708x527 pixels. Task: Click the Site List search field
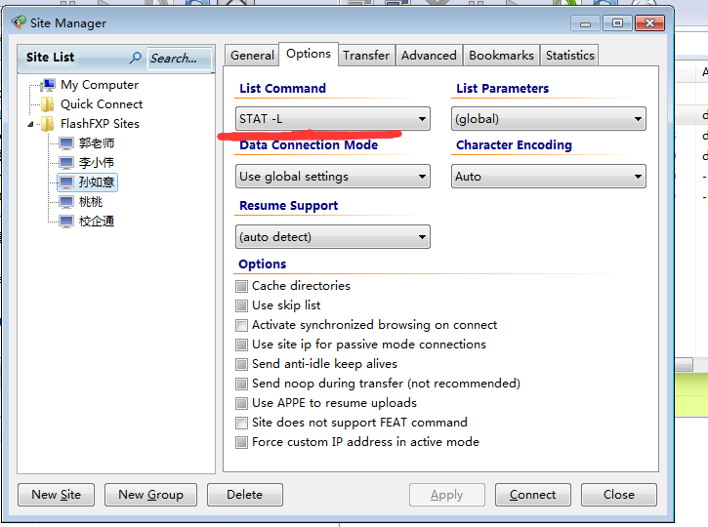tap(178, 59)
